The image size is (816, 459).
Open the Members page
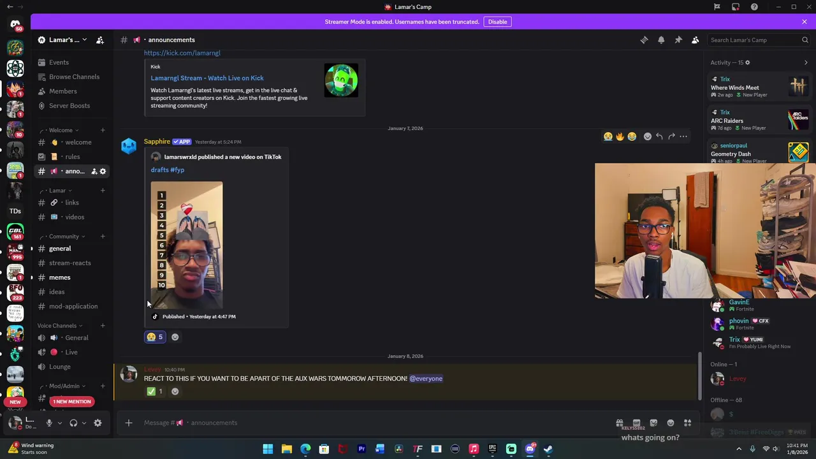pyautogui.click(x=62, y=91)
